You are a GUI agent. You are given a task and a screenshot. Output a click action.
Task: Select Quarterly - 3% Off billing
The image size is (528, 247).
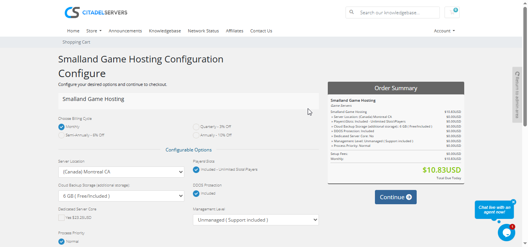click(x=196, y=127)
